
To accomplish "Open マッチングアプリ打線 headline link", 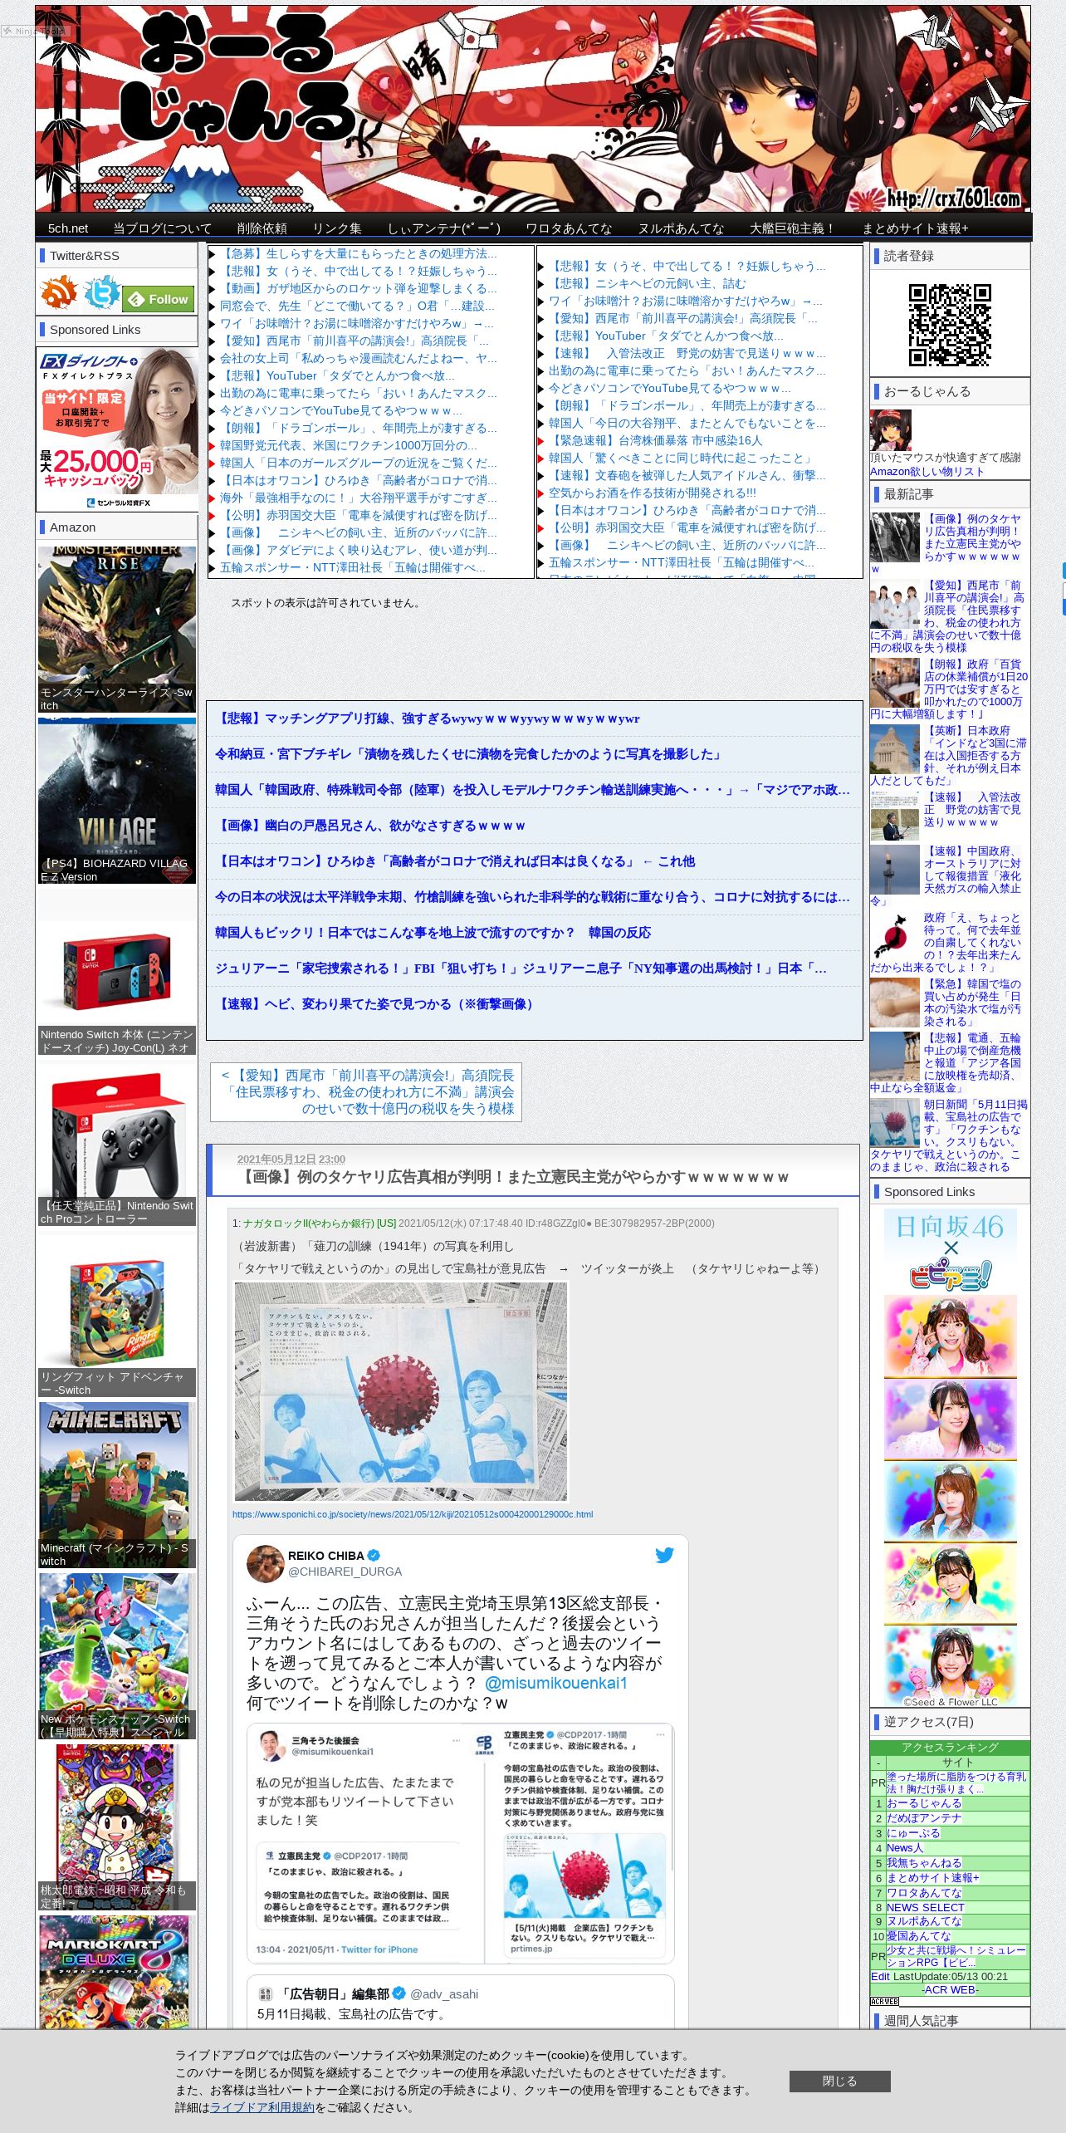I will (x=428, y=718).
